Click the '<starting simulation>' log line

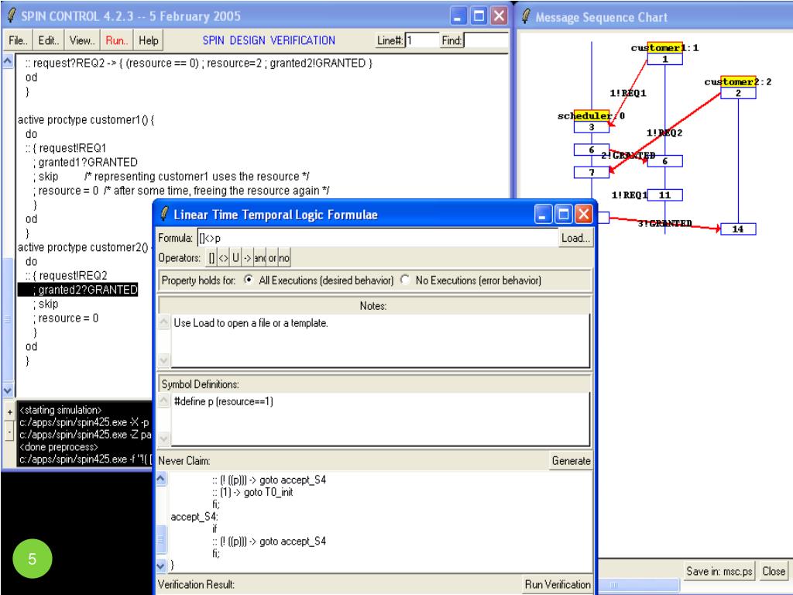tap(60, 411)
